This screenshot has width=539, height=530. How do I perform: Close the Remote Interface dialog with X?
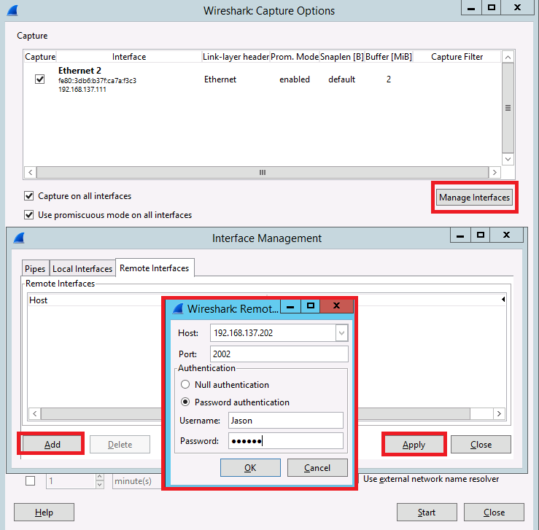tap(336, 305)
